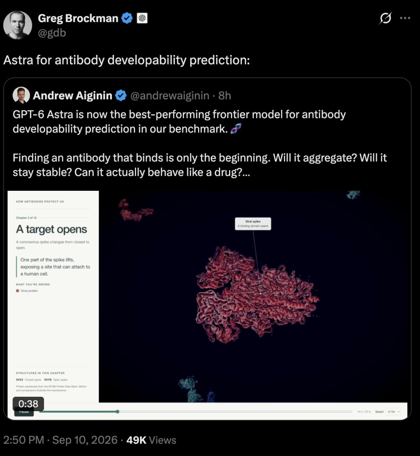Open Andrew Aiginin's avatar in quoted post
The width and height of the screenshot is (420, 456).
21,95
